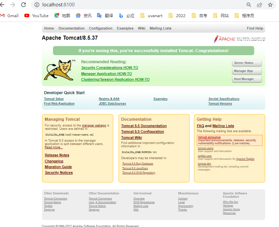Open Wiki in top navigation bar
The width and height of the screenshot is (279, 227).
point(142,28)
